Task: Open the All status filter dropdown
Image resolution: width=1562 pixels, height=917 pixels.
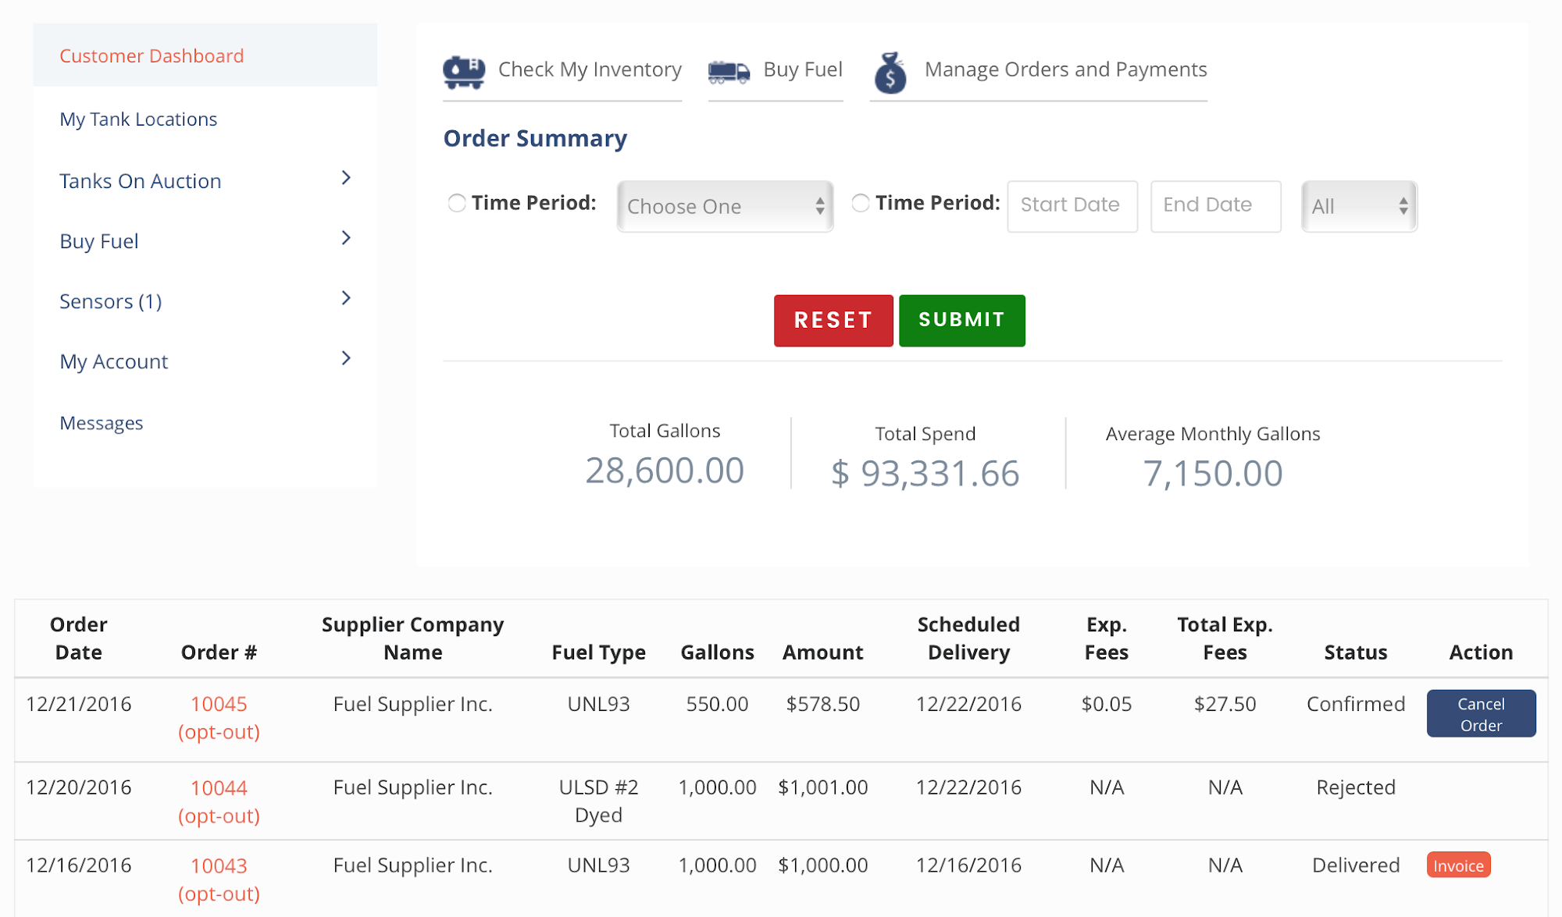Action: coord(1359,207)
